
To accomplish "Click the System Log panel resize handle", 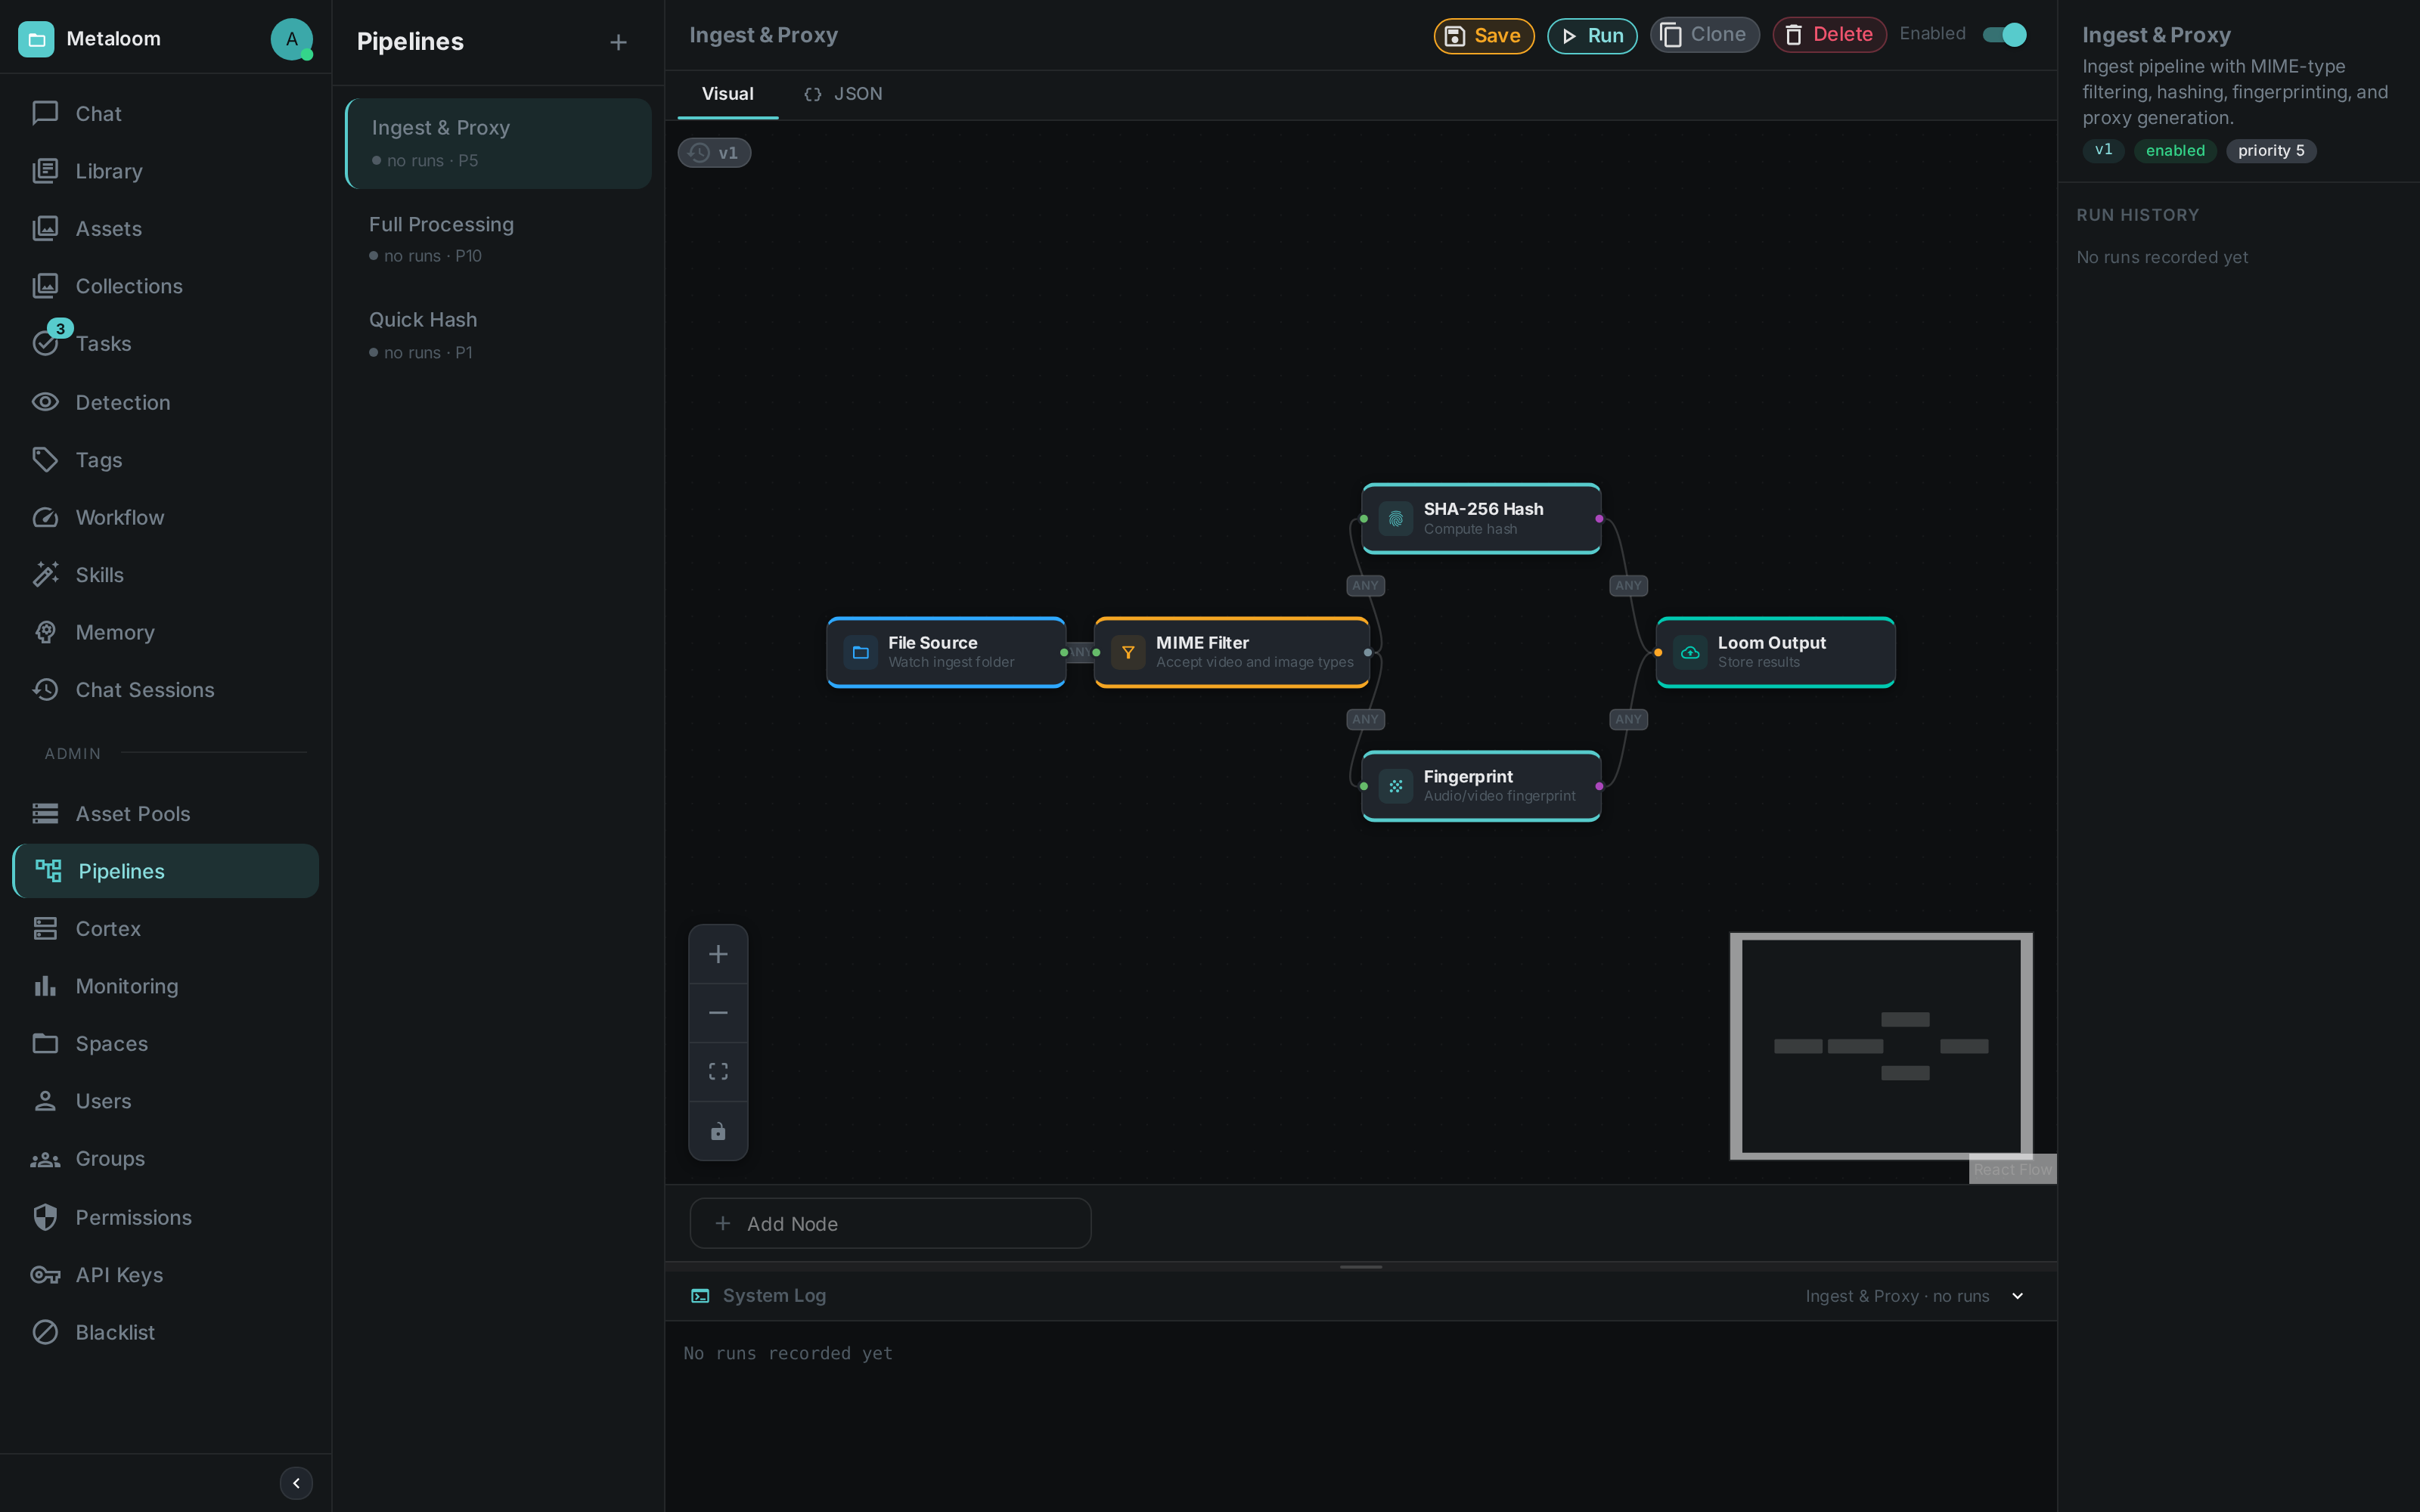I will pyautogui.click(x=1360, y=1267).
